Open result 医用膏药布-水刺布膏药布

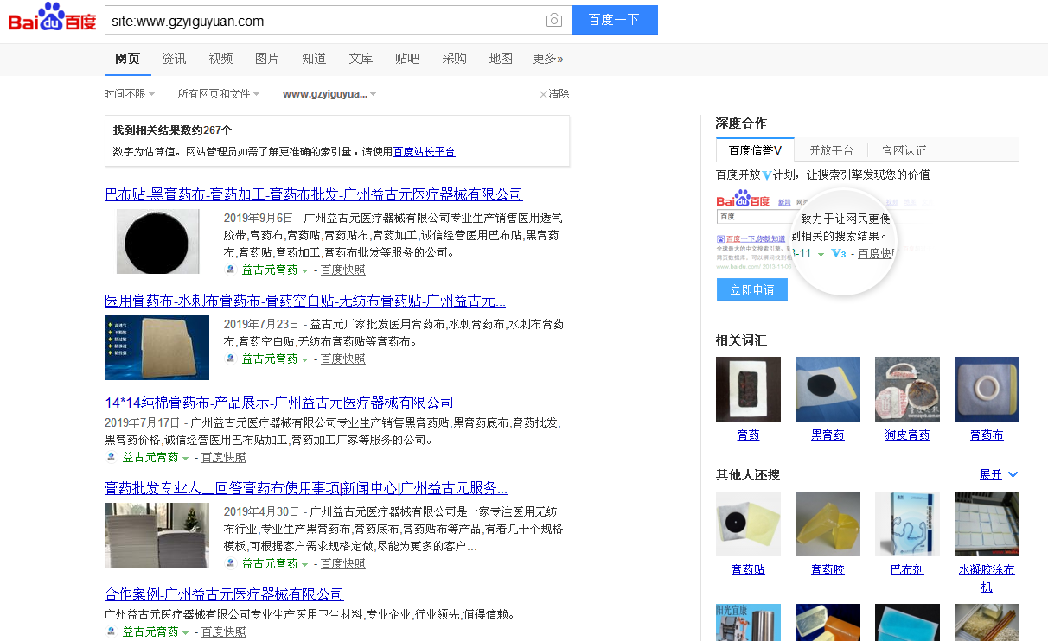click(x=305, y=301)
